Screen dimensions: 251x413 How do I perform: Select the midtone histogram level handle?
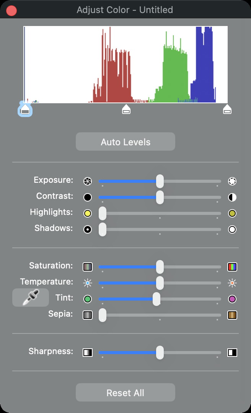[126, 110]
